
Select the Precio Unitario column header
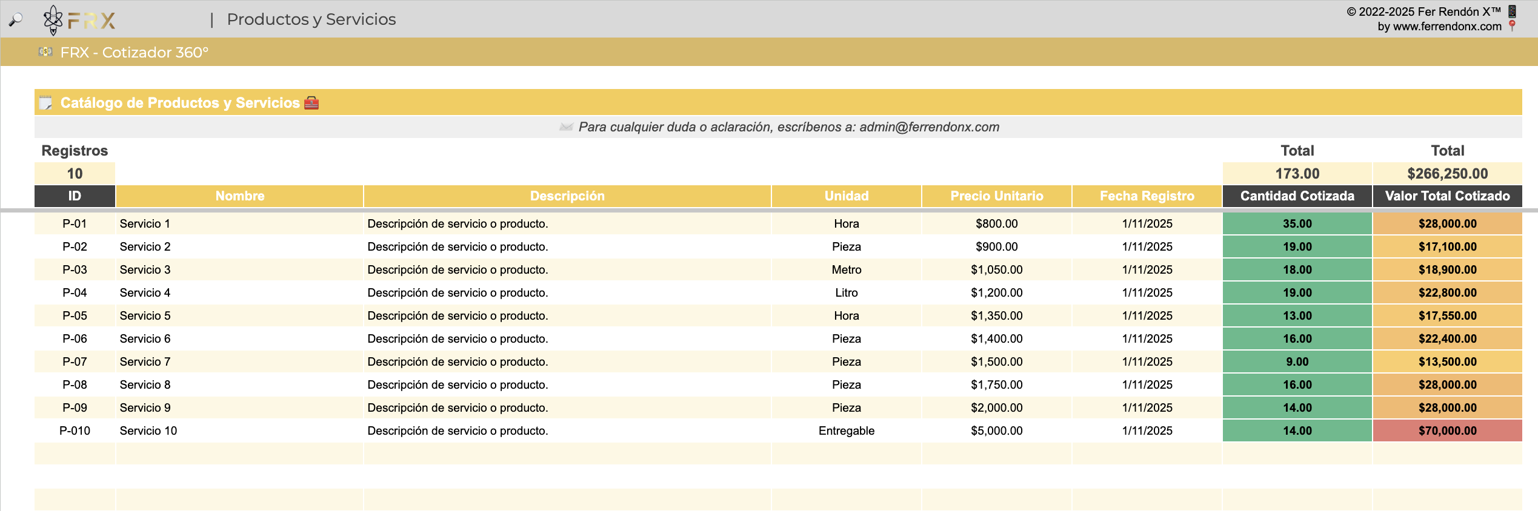click(x=996, y=196)
